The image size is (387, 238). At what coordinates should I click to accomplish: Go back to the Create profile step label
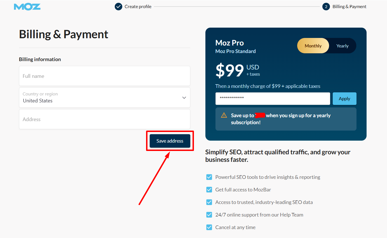click(x=138, y=7)
